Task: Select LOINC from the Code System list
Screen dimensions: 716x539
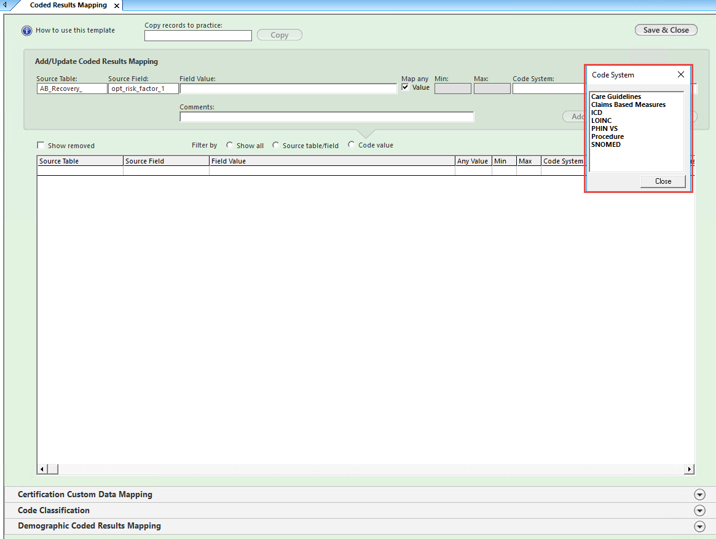Action: [x=601, y=120]
